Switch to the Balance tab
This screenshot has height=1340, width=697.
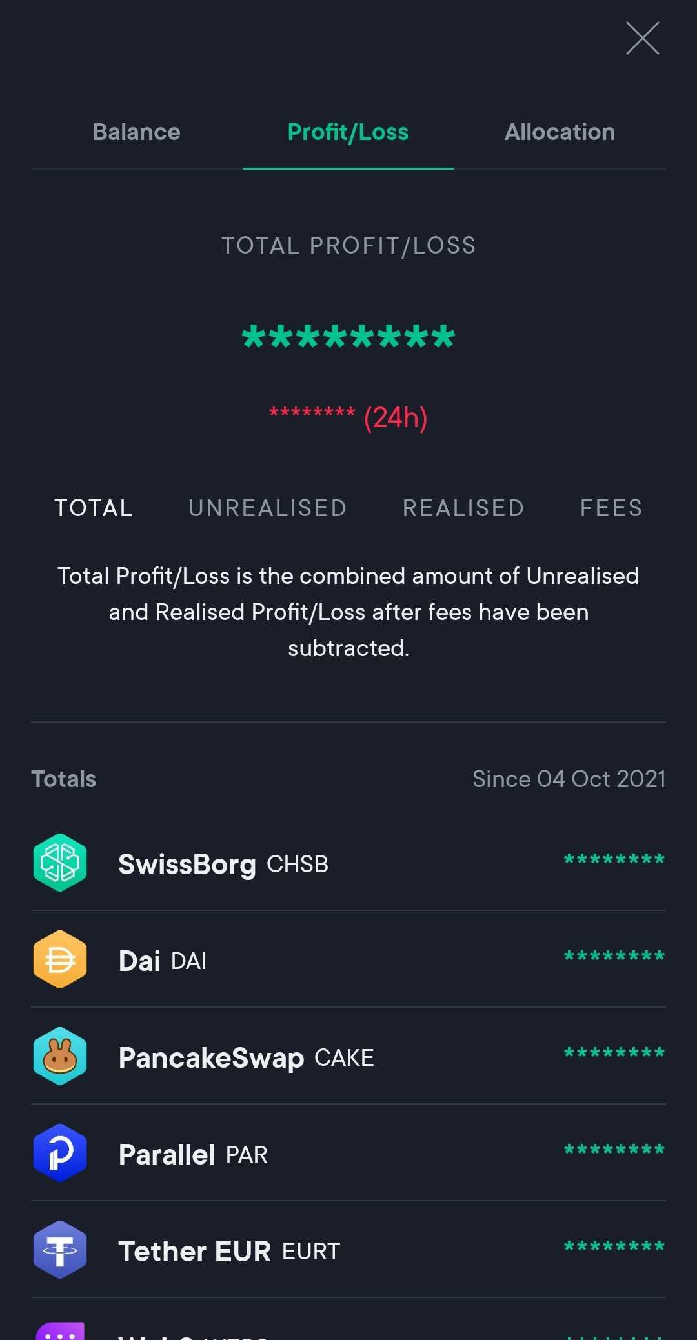(136, 132)
